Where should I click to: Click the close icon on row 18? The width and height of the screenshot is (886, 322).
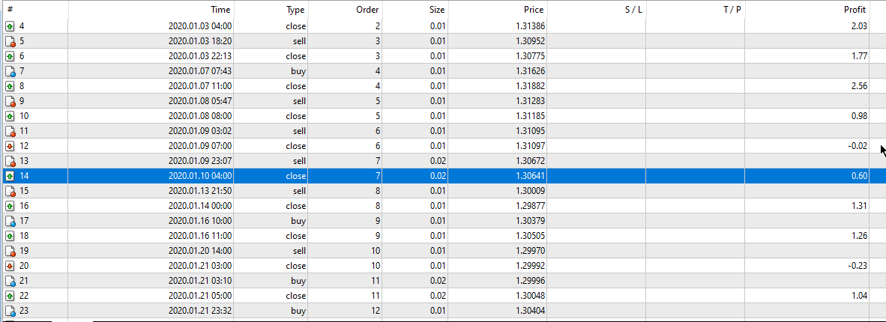[10, 236]
